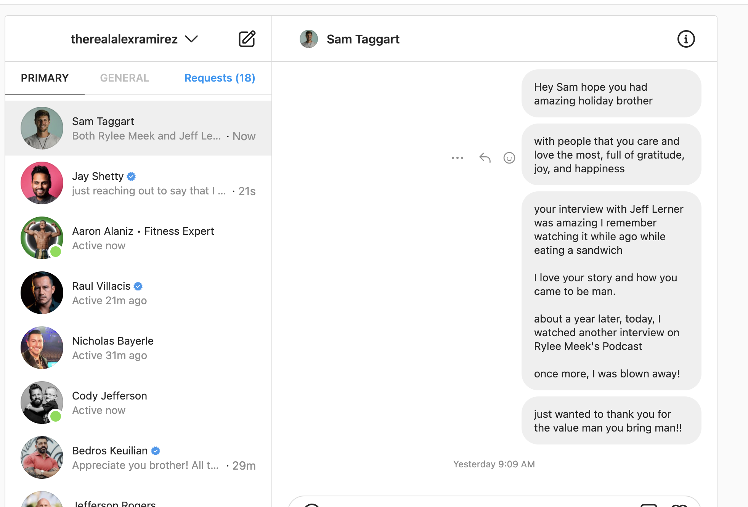Open the new message compose icon

pyautogui.click(x=247, y=39)
